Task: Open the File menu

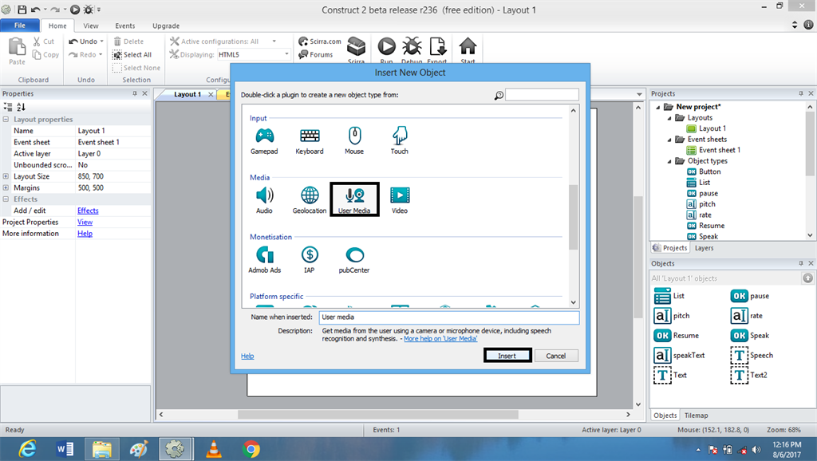Action: coord(20,25)
